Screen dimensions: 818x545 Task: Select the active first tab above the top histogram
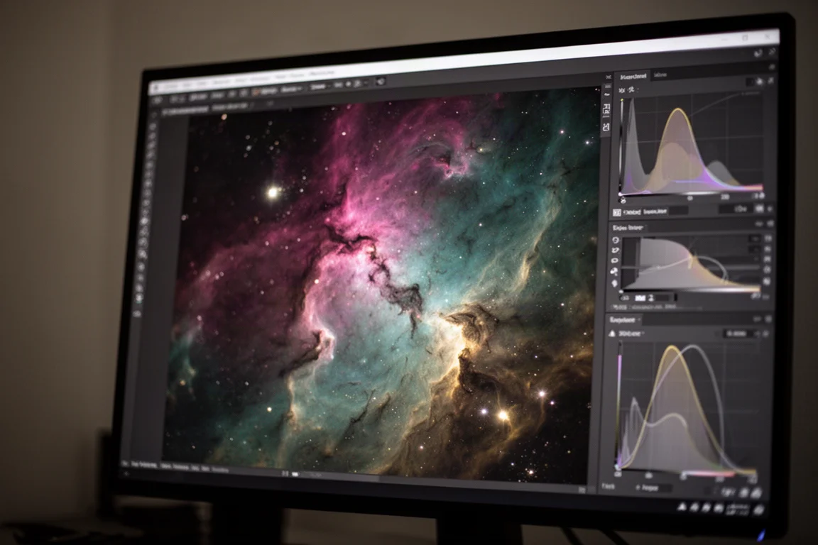click(x=633, y=76)
